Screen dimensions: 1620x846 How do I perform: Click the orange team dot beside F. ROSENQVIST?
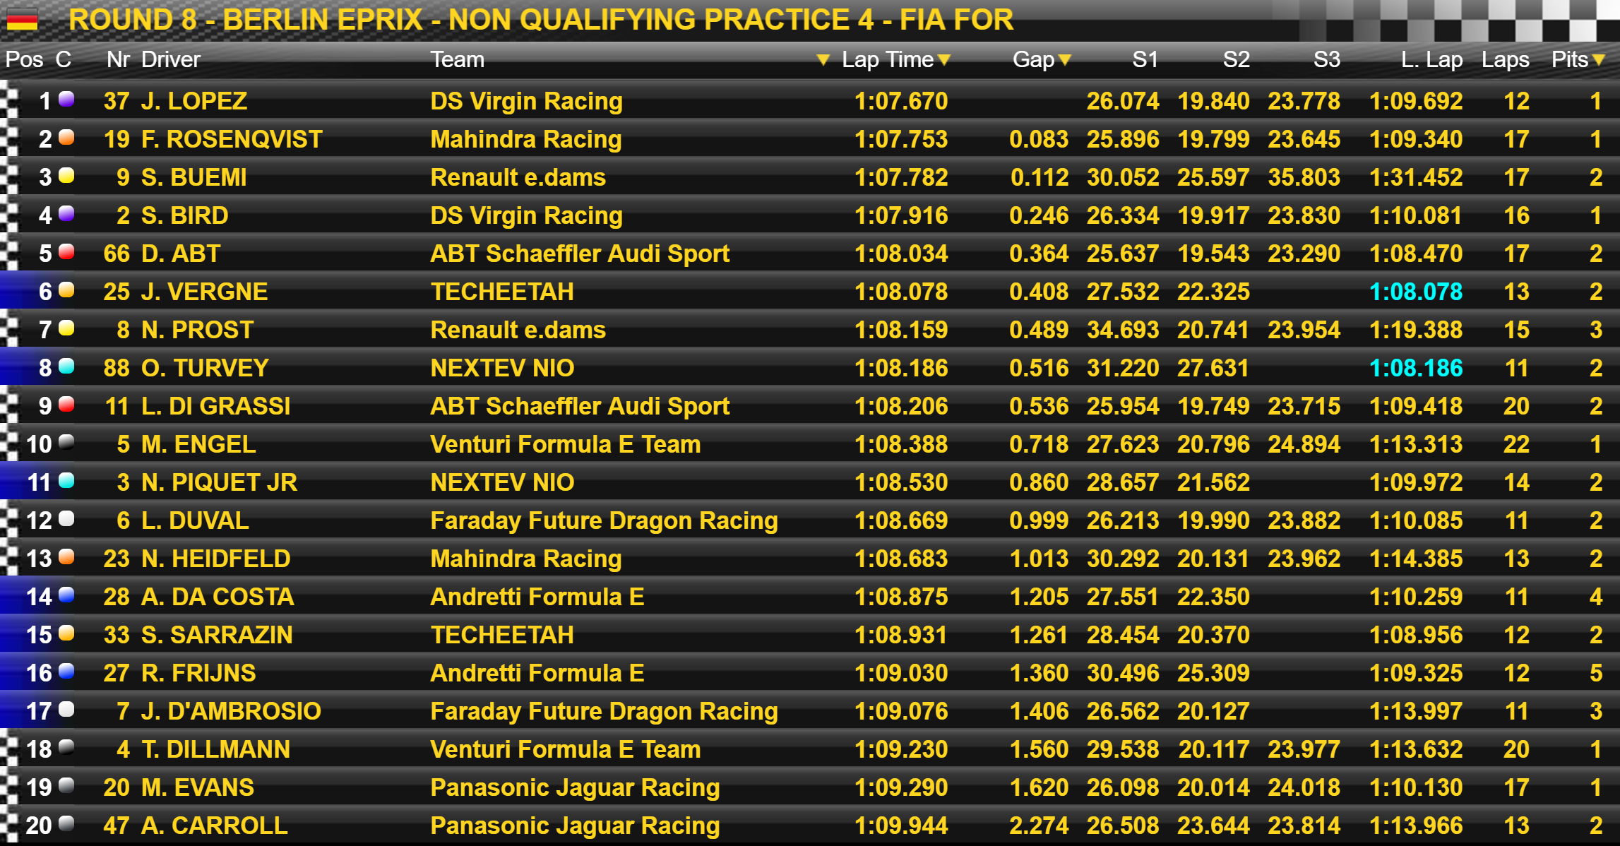click(x=66, y=138)
